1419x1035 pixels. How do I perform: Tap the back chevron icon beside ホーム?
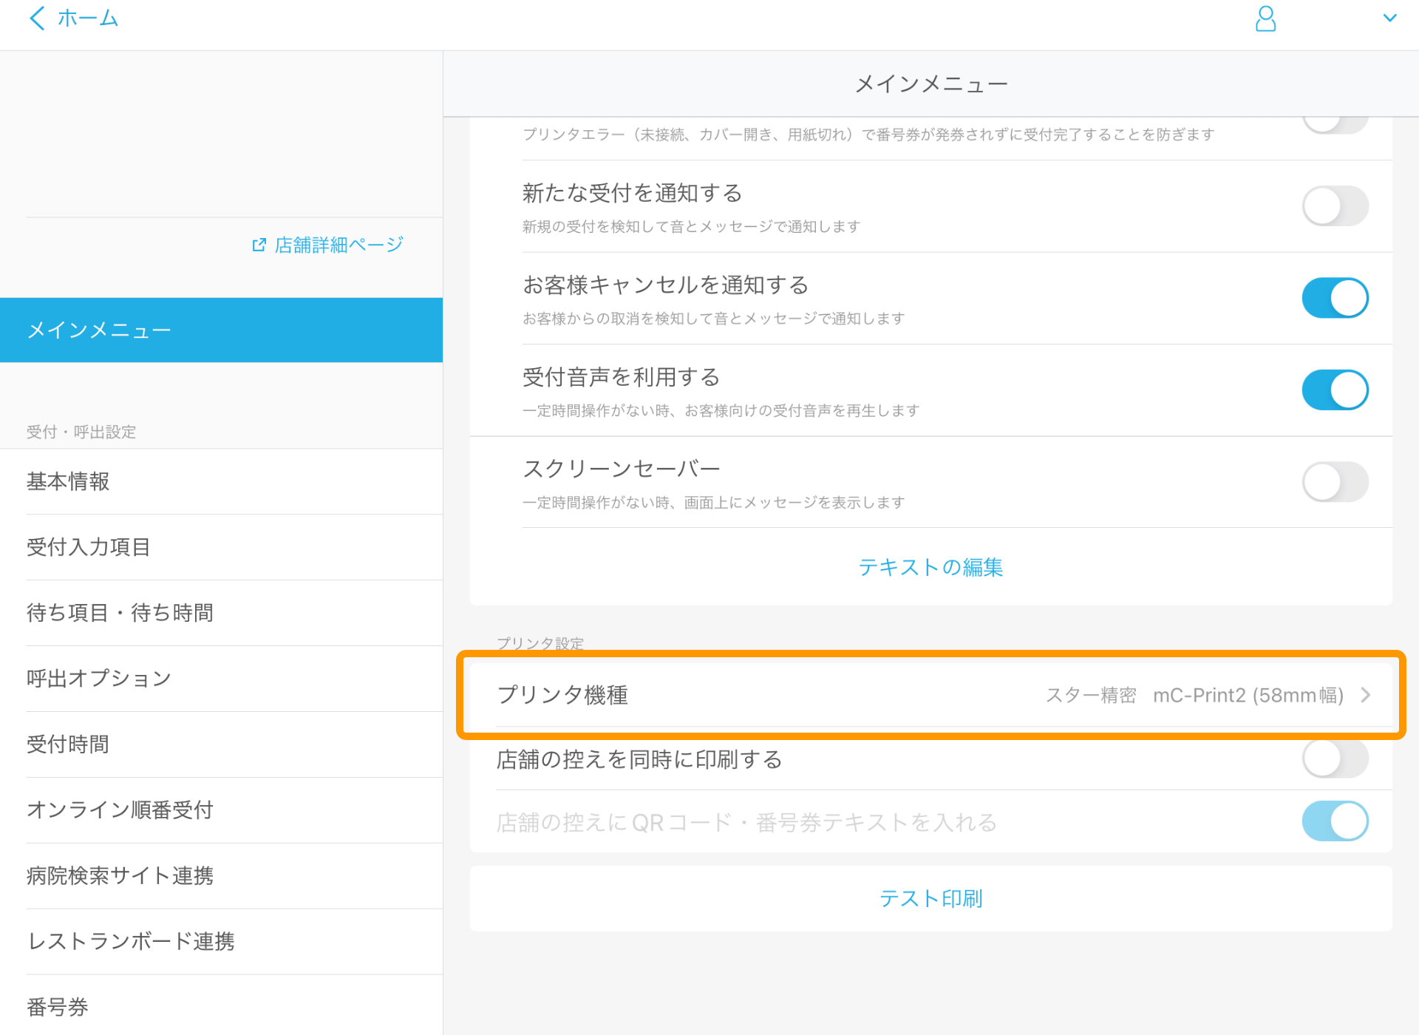pos(37,18)
